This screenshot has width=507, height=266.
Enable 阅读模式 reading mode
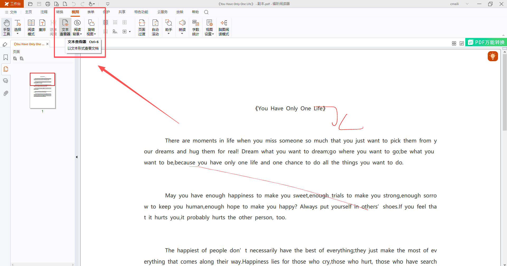click(31, 27)
